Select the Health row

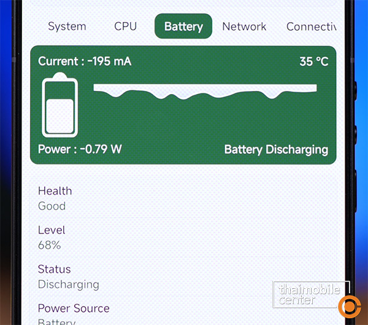pyautogui.click(x=183, y=198)
